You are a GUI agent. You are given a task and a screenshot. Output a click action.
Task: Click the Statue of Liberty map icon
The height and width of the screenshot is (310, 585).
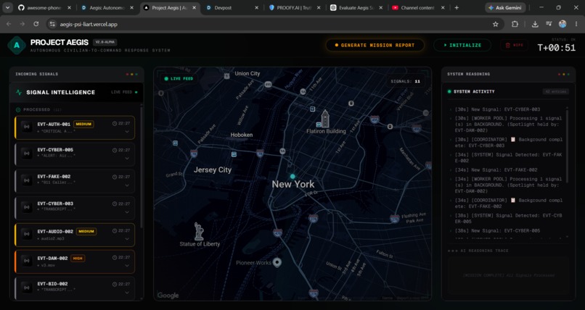[199, 231]
